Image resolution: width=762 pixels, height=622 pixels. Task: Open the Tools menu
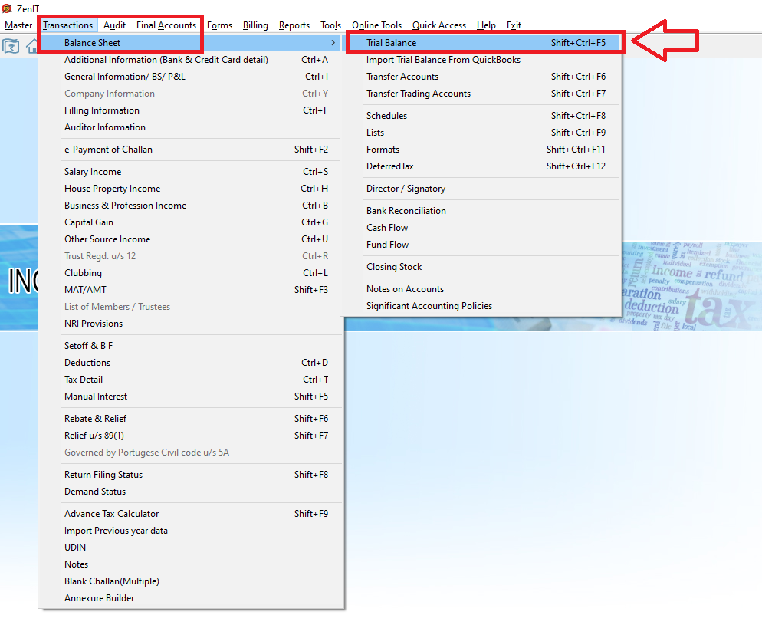pyautogui.click(x=330, y=25)
